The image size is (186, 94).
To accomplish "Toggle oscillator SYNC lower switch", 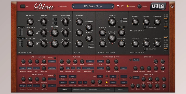I will click(54, 23).
